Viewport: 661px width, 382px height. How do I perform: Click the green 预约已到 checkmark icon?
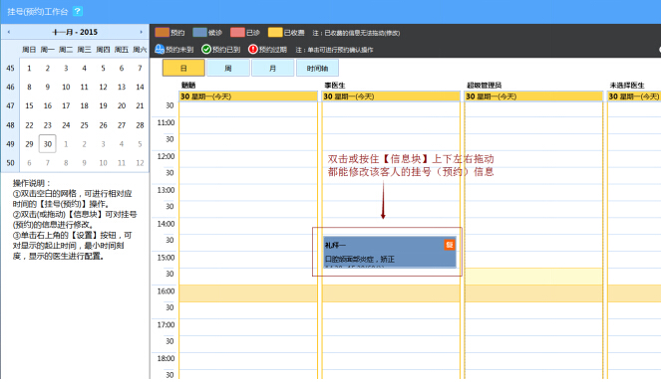tap(206, 49)
